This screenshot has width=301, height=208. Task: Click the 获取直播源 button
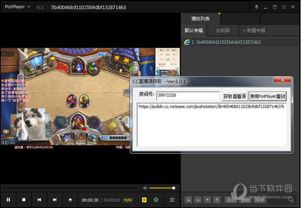[235, 96]
